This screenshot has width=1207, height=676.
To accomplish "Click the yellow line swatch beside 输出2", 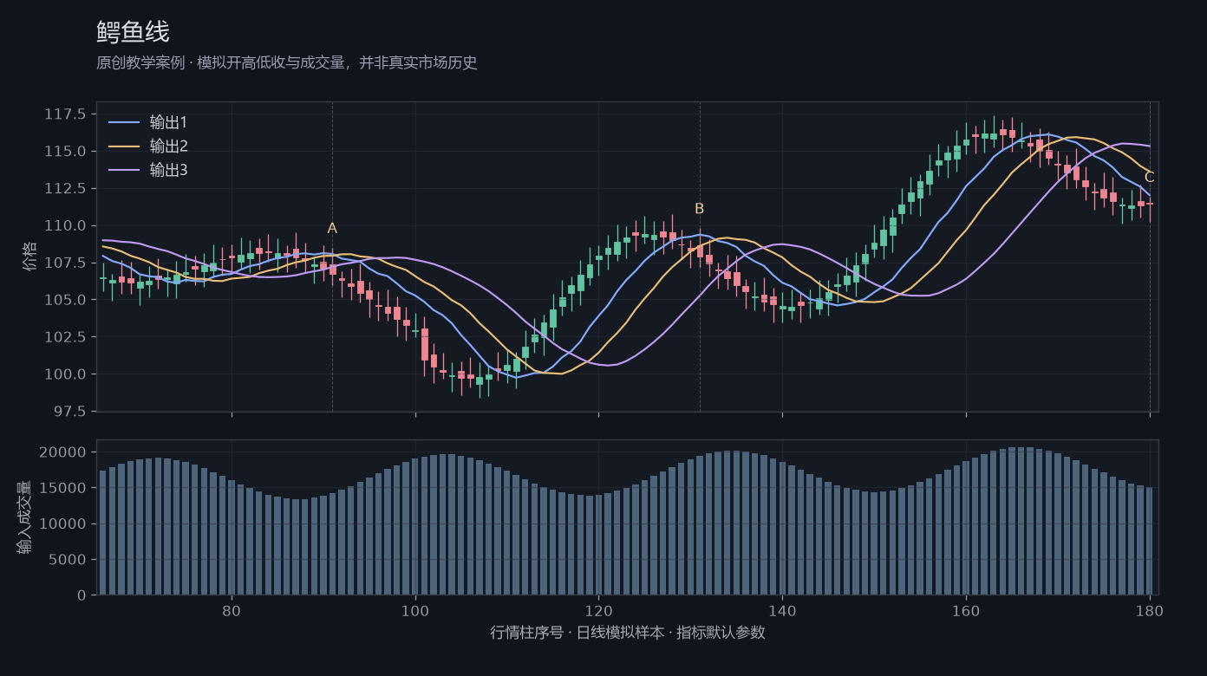I will point(123,146).
